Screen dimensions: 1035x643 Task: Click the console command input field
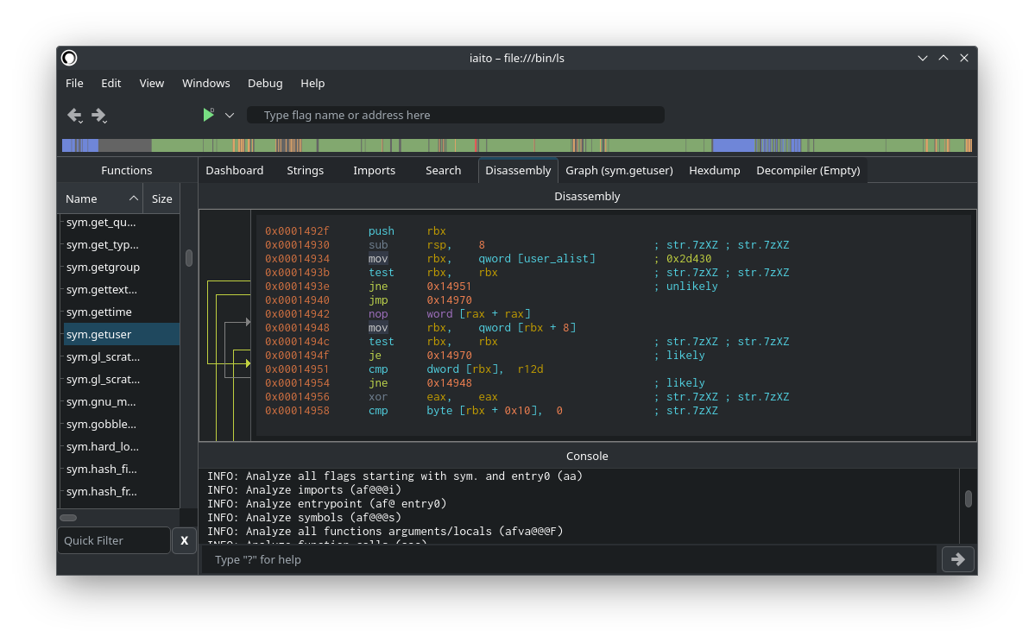pyautogui.click(x=570, y=559)
